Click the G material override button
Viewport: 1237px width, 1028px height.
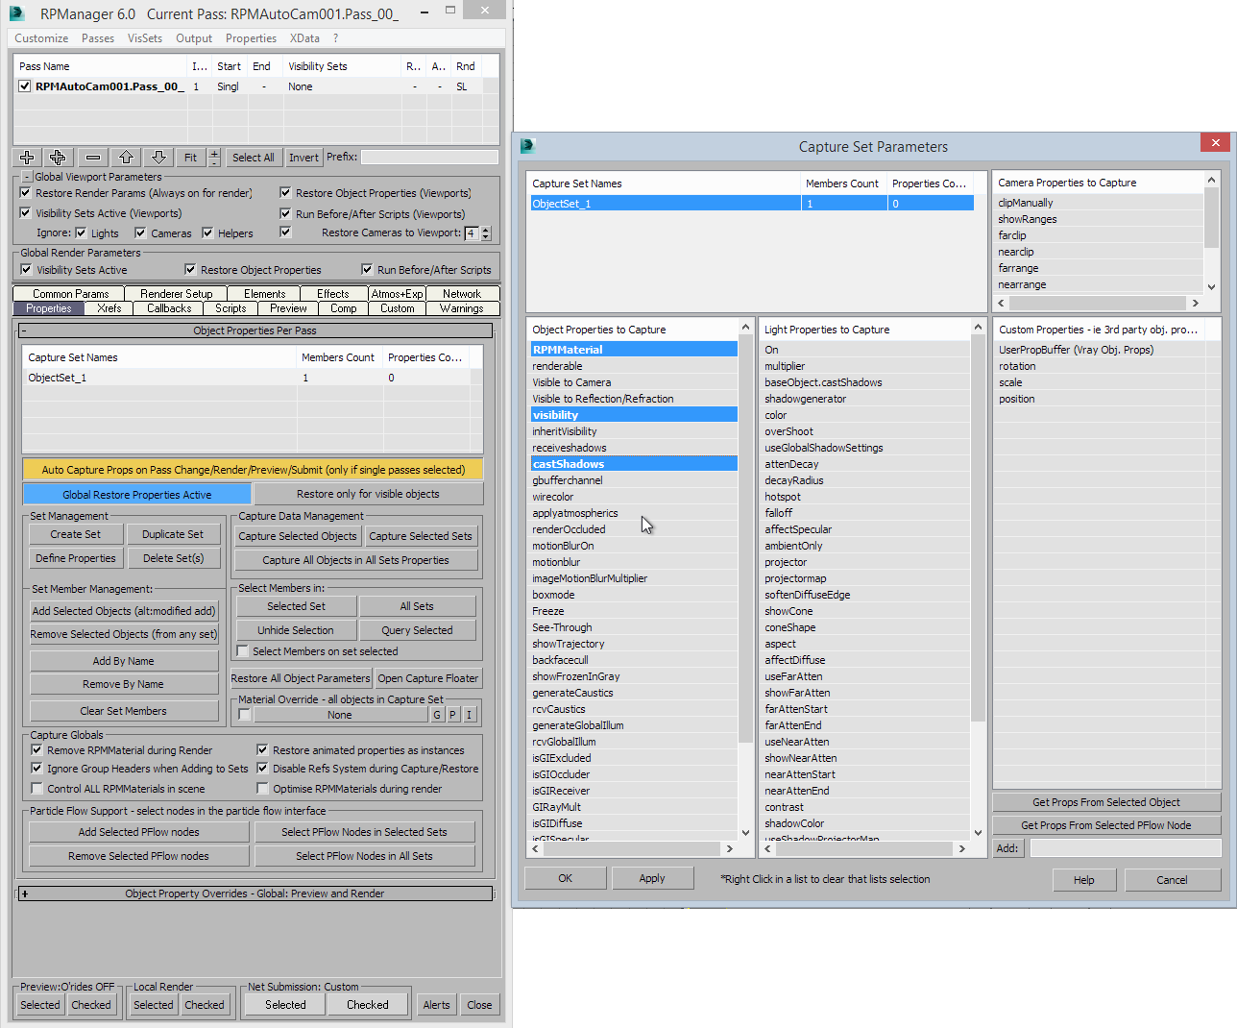pyautogui.click(x=437, y=715)
